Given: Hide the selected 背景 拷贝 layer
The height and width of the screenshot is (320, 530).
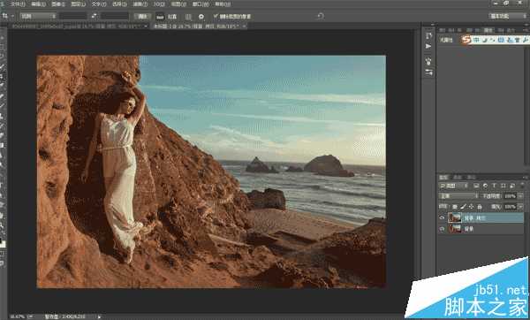Looking at the screenshot, I should pos(442,217).
